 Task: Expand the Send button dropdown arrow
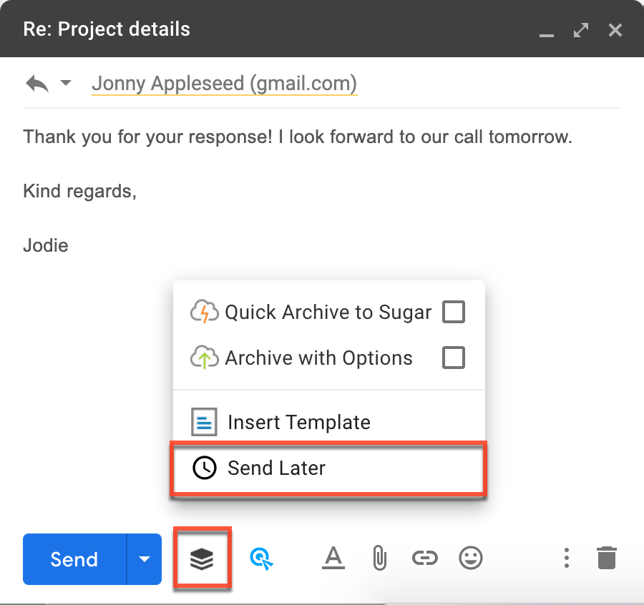pyautogui.click(x=145, y=559)
